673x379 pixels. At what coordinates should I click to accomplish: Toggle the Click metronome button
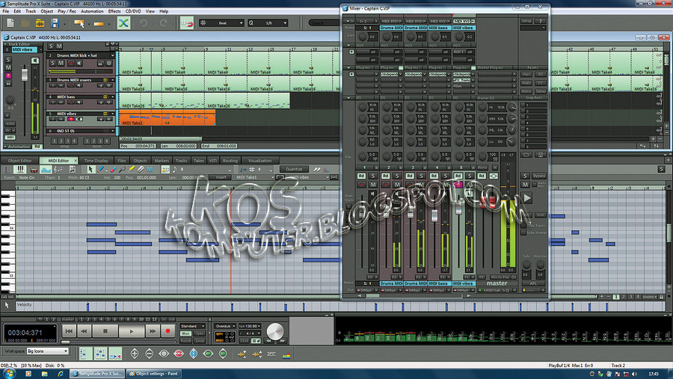(245, 340)
